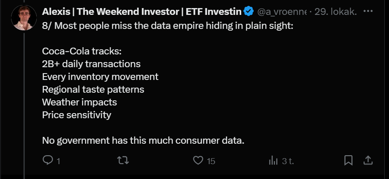The width and height of the screenshot is (389, 179).
Task: Click the "2B+ daily transactions" text
Action: pos(91,64)
